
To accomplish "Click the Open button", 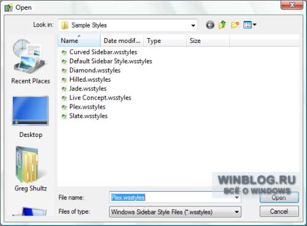I will click(279, 198).
